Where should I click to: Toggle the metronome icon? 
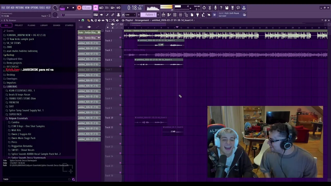click(96, 8)
